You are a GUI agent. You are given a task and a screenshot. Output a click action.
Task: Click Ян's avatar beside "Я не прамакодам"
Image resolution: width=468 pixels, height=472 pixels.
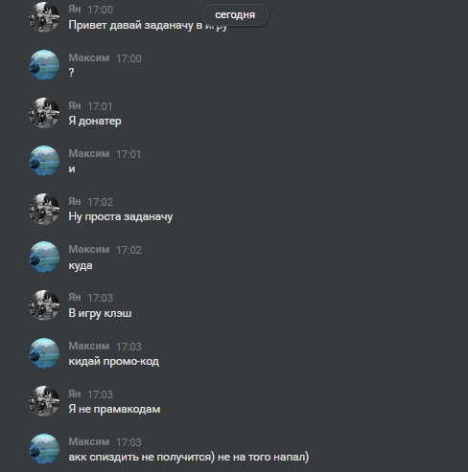tap(44, 401)
